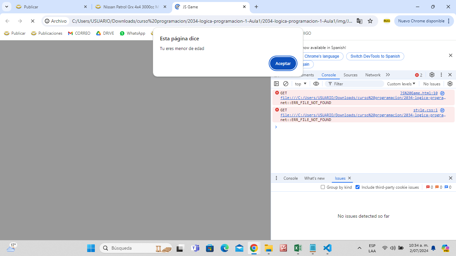456x256 pixels.
Task: Close the Issues drawer tab
Action: click(350, 178)
